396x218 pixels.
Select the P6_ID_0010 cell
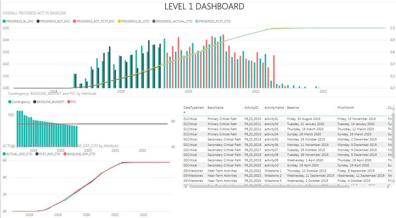coord(253,119)
